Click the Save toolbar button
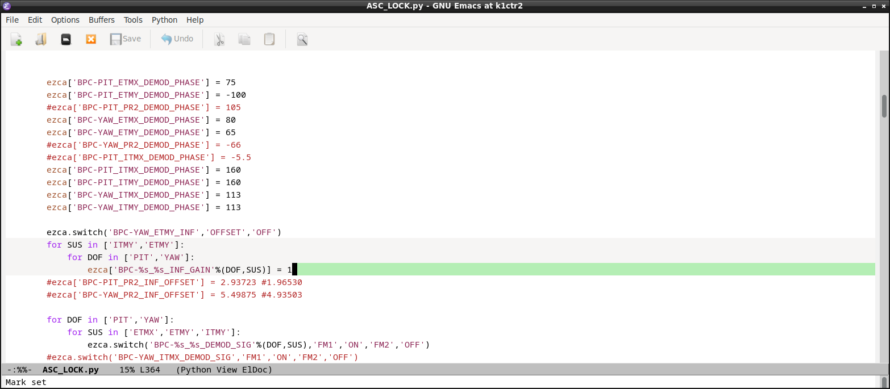Viewport: 890px width, 389px height. 125,39
